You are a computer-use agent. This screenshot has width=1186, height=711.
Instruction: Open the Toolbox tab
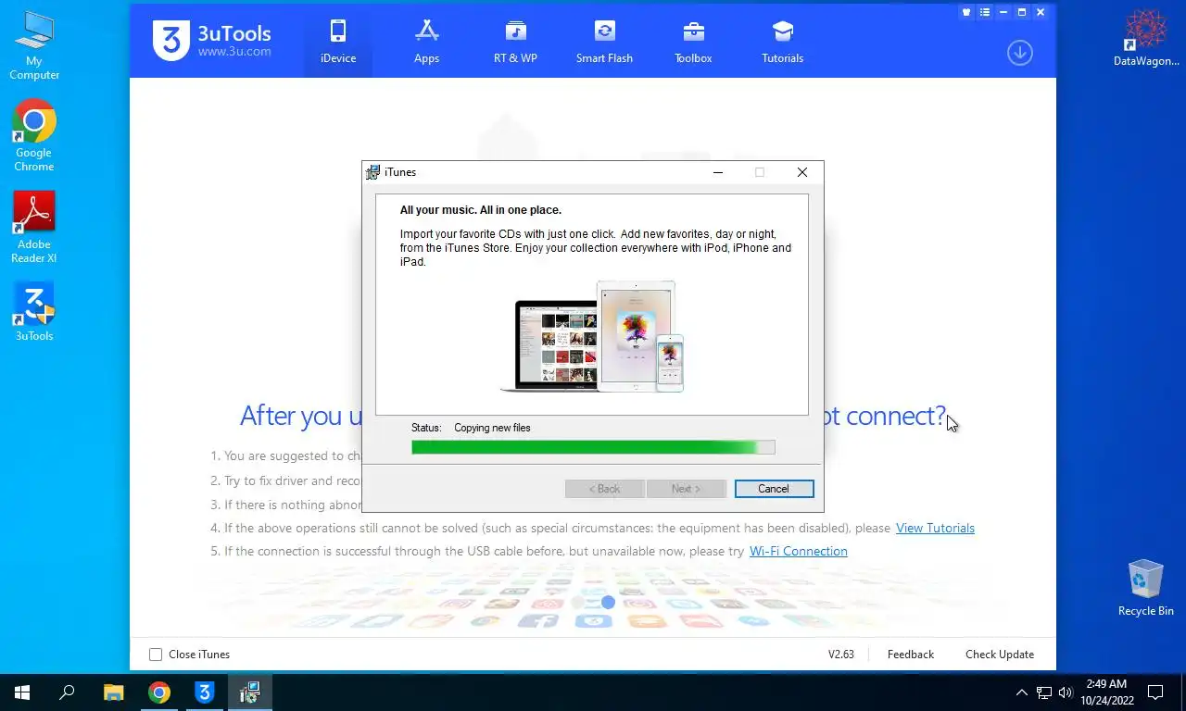click(x=693, y=42)
